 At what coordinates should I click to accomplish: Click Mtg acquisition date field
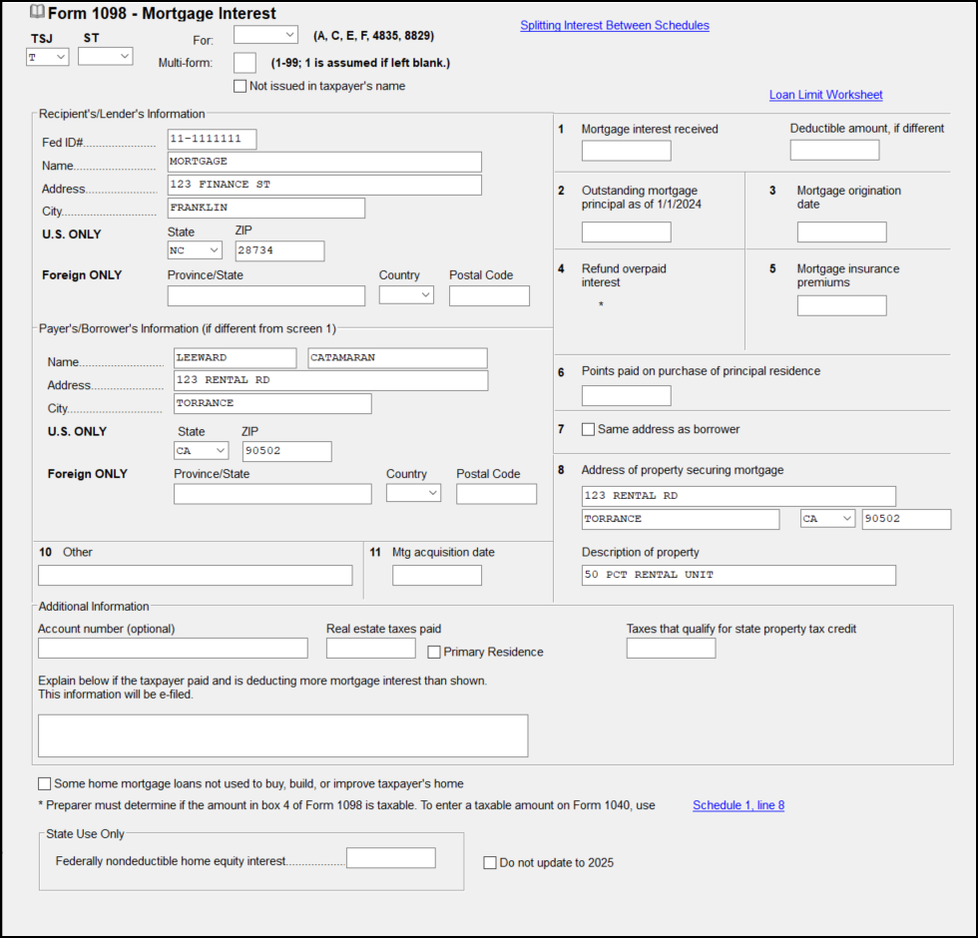(x=437, y=575)
